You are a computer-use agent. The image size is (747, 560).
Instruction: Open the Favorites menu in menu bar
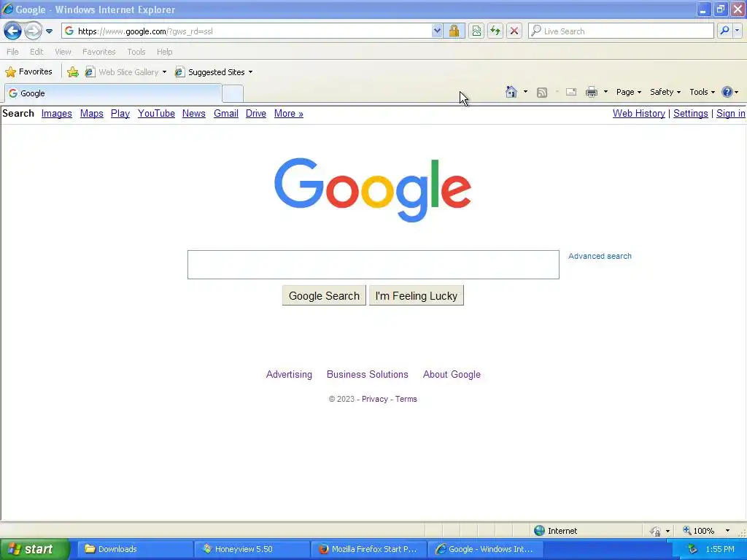(x=98, y=52)
